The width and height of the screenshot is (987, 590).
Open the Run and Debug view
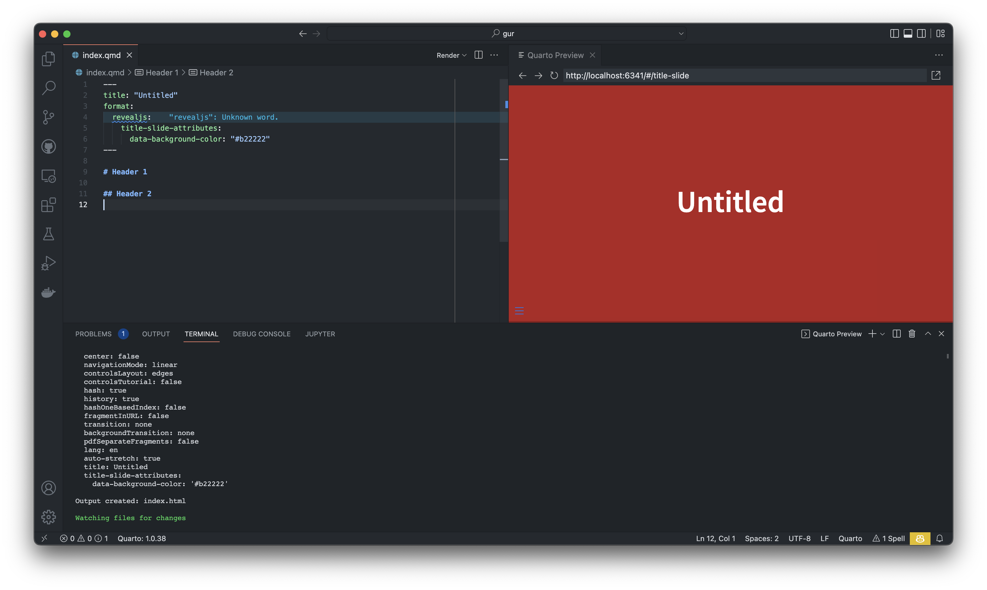49,263
